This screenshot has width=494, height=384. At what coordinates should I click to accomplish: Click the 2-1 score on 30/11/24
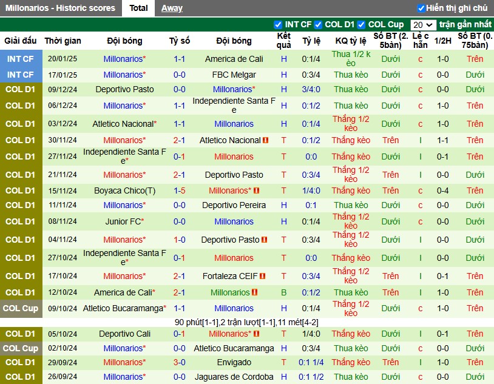(x=179, y=140)
